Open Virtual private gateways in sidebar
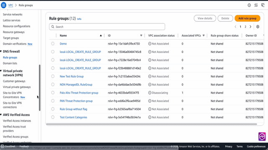The height and width of the screenshot is (150, 268). point(17,87)
